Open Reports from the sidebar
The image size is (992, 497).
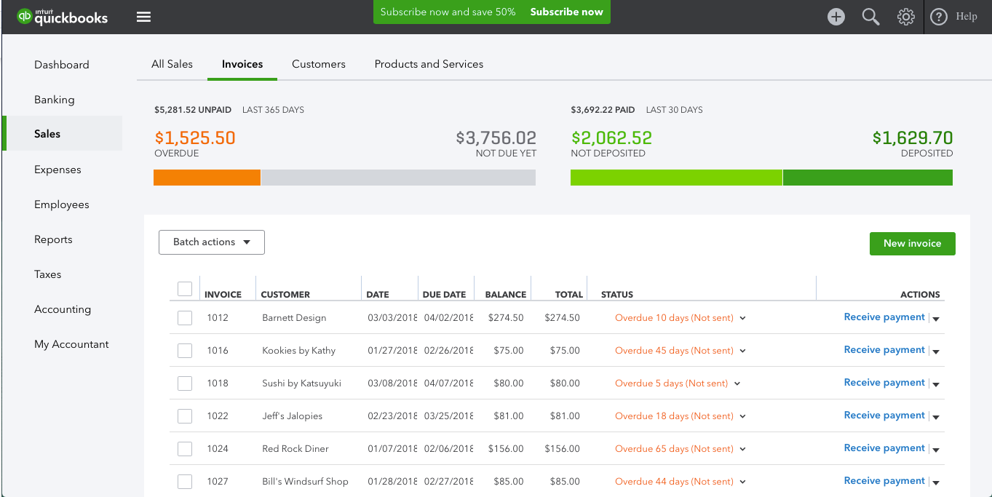pos(53,239)
